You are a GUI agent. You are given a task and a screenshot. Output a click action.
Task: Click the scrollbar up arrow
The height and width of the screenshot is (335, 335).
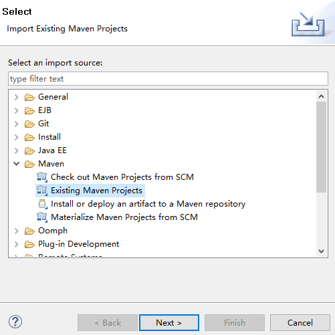click(x=321, y=96)
